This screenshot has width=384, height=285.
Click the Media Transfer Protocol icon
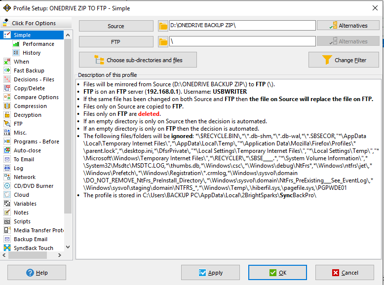coord(7,230)
